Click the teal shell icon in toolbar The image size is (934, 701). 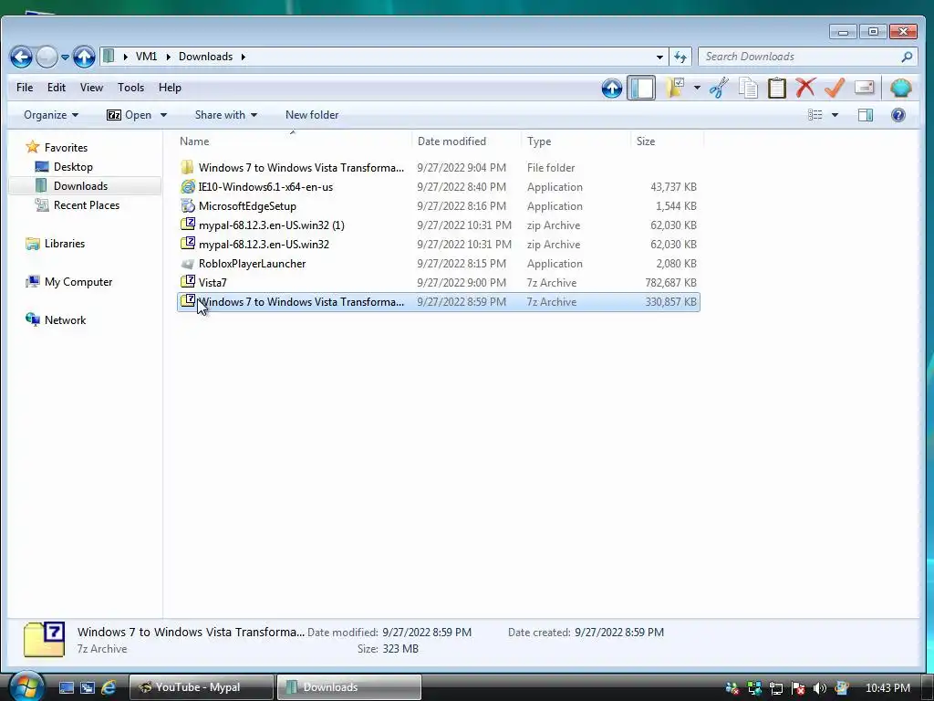(x=900, y=89)
